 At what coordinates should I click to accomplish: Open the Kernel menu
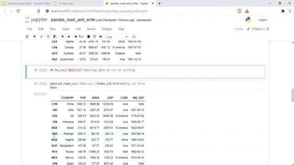click(x=91, y=29)
